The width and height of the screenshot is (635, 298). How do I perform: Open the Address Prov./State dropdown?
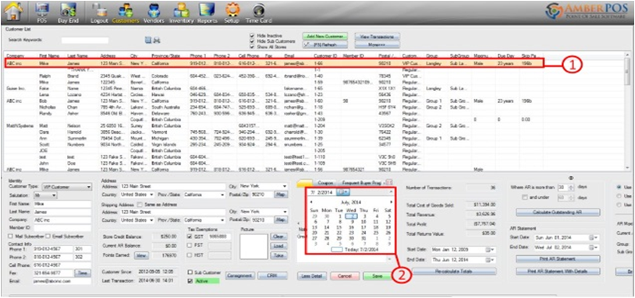click(222, 195)
